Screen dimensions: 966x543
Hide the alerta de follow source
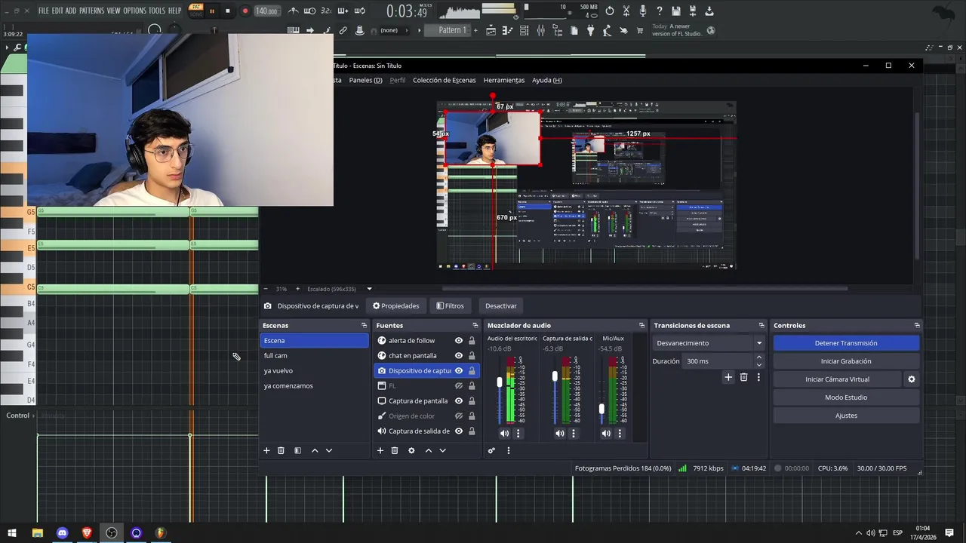click(x=458, y=341)
